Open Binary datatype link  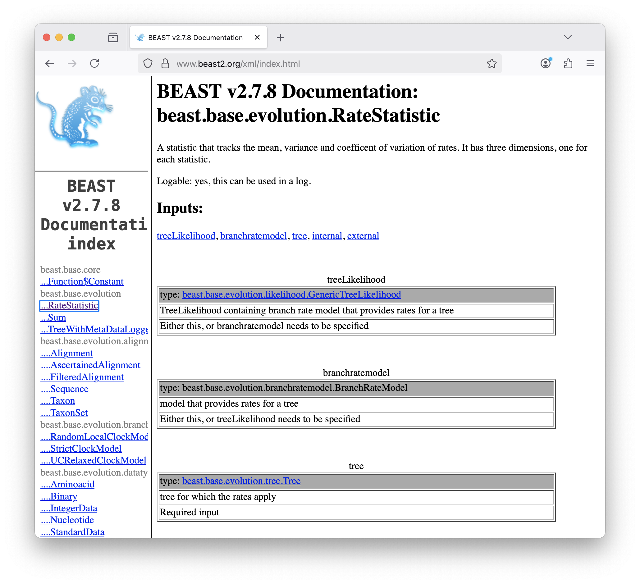tap(59, 496)
